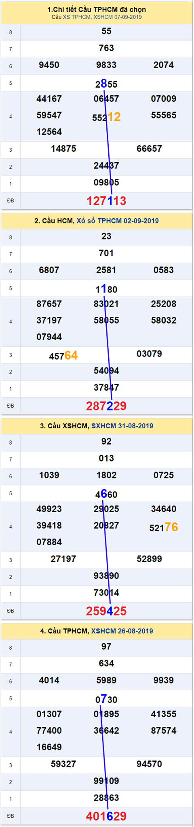Click the number 41355
Viewport: 194px width, 827px height.
164,714
